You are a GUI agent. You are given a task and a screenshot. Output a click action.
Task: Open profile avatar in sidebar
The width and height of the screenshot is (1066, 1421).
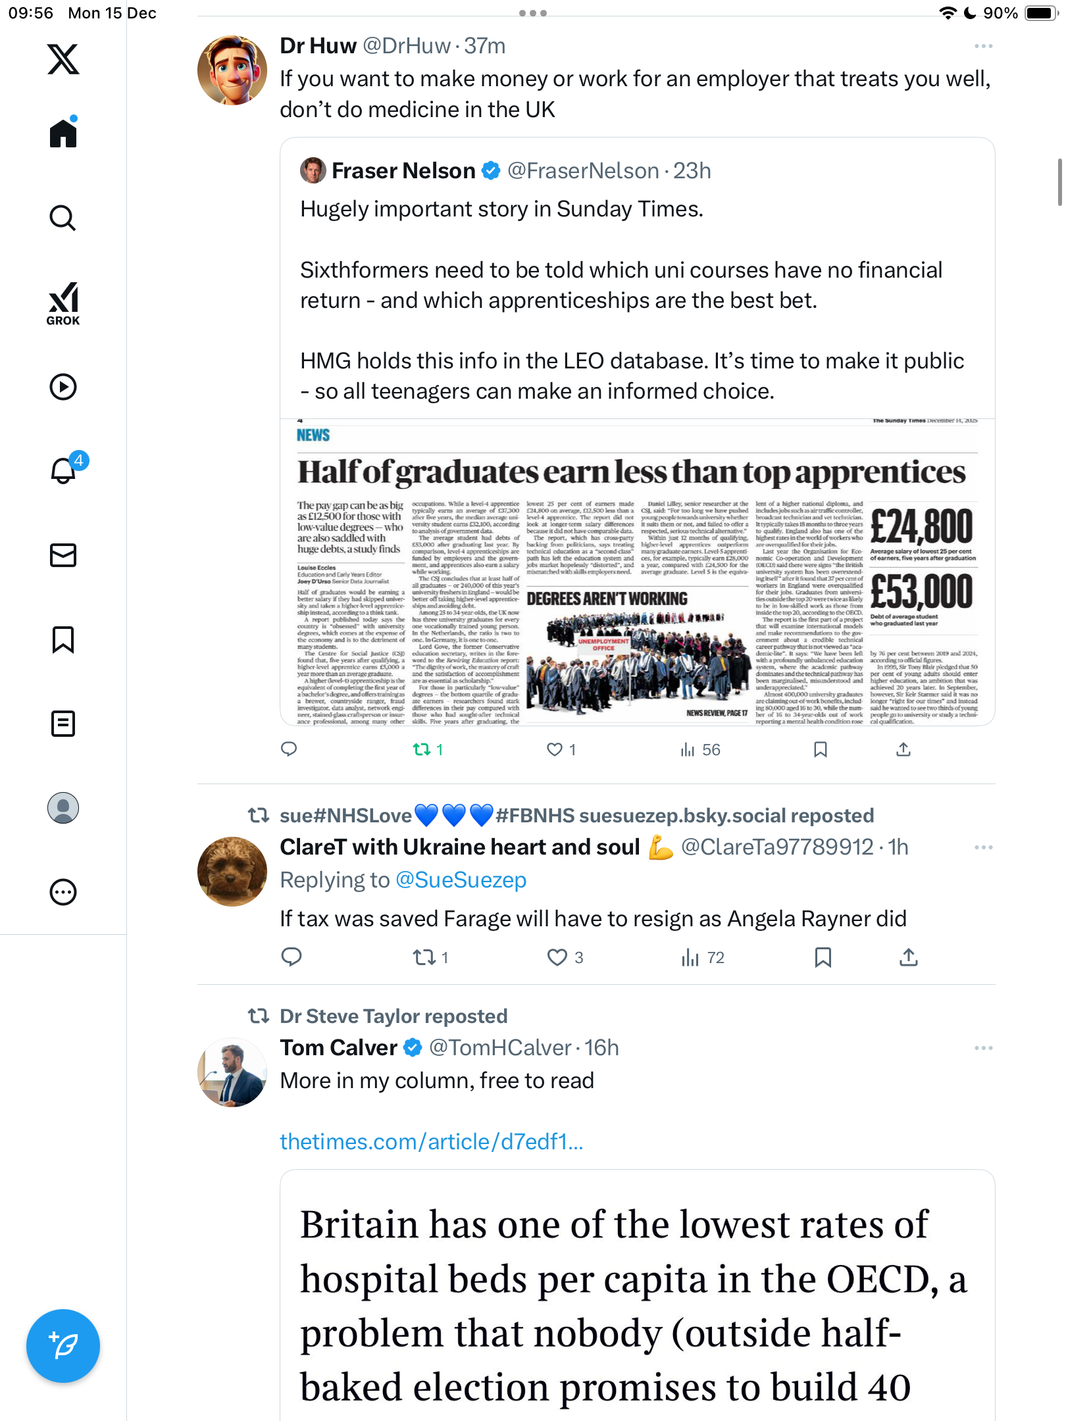(x=63, y=808)
